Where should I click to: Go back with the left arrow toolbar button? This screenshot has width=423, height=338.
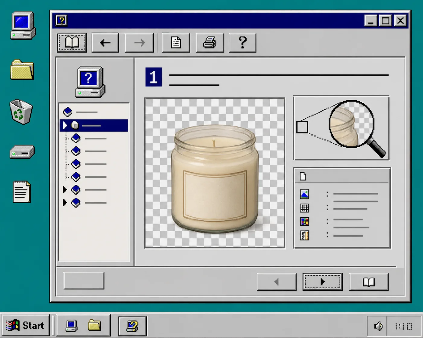pos(105,43)
